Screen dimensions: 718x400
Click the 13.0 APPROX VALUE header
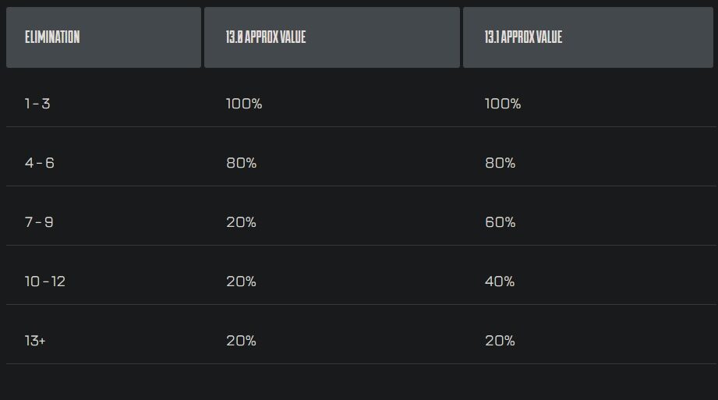332,37
